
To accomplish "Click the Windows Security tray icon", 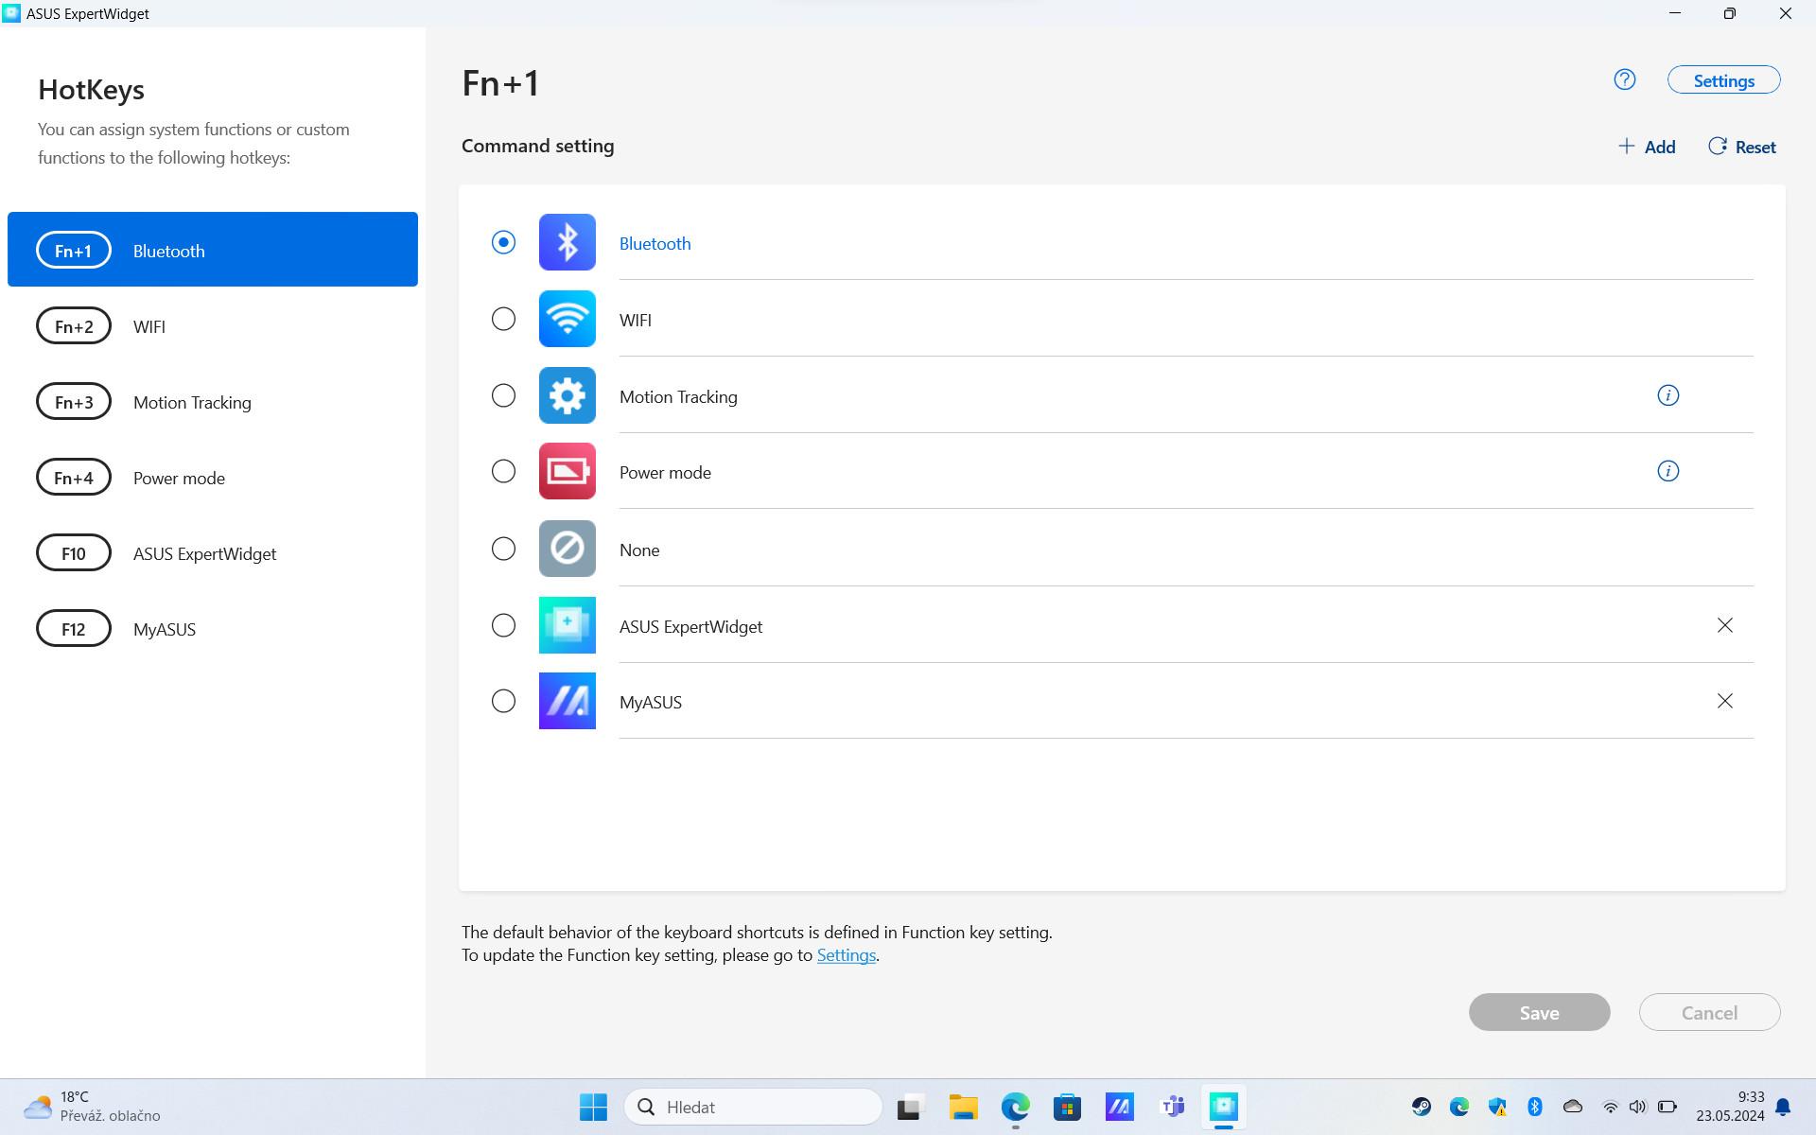I will coord(1497,1107).
